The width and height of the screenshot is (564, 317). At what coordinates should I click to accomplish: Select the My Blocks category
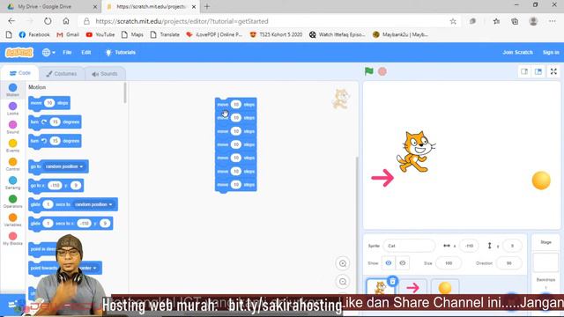tap(12, 239)
